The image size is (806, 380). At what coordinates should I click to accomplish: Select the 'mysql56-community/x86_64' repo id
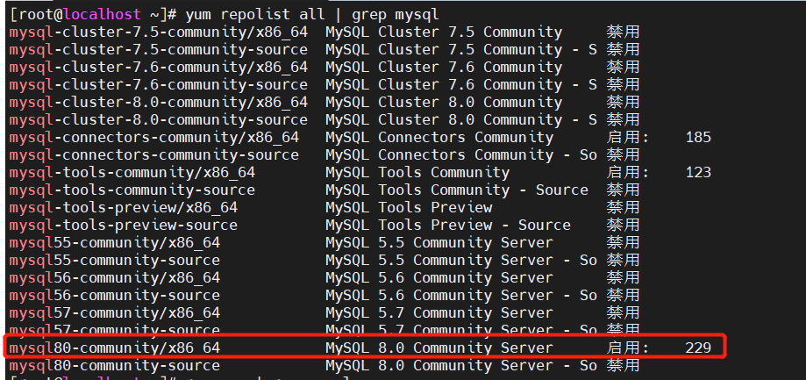point(115,277)
